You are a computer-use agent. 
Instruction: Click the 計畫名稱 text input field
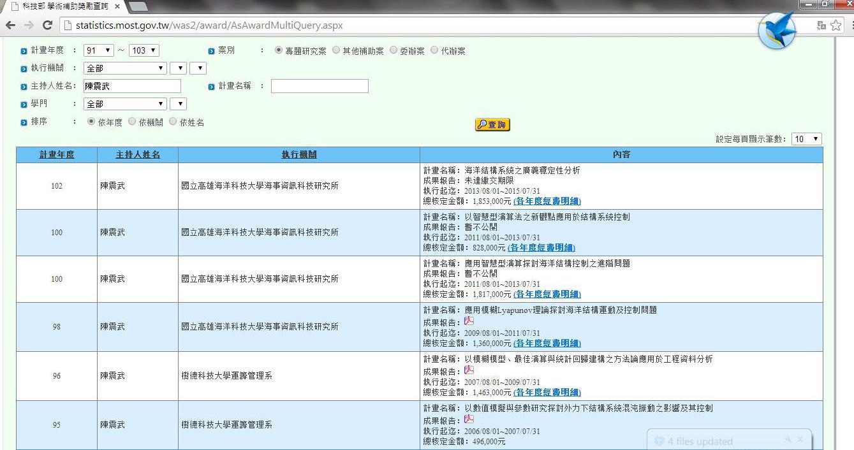tap(320, 86)
